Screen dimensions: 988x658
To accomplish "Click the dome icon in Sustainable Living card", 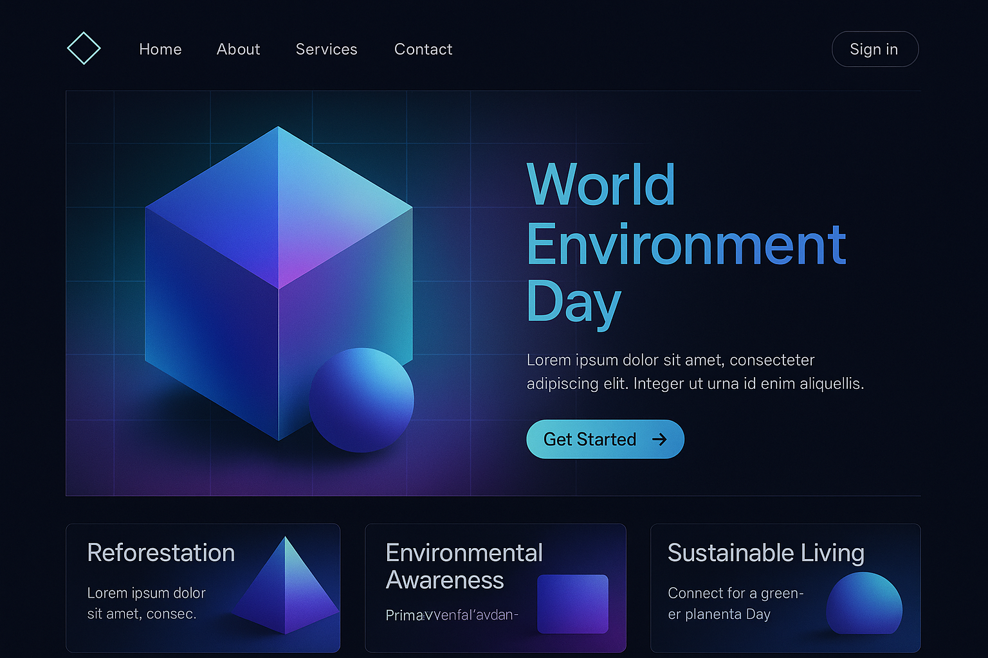I will (864, 604).
